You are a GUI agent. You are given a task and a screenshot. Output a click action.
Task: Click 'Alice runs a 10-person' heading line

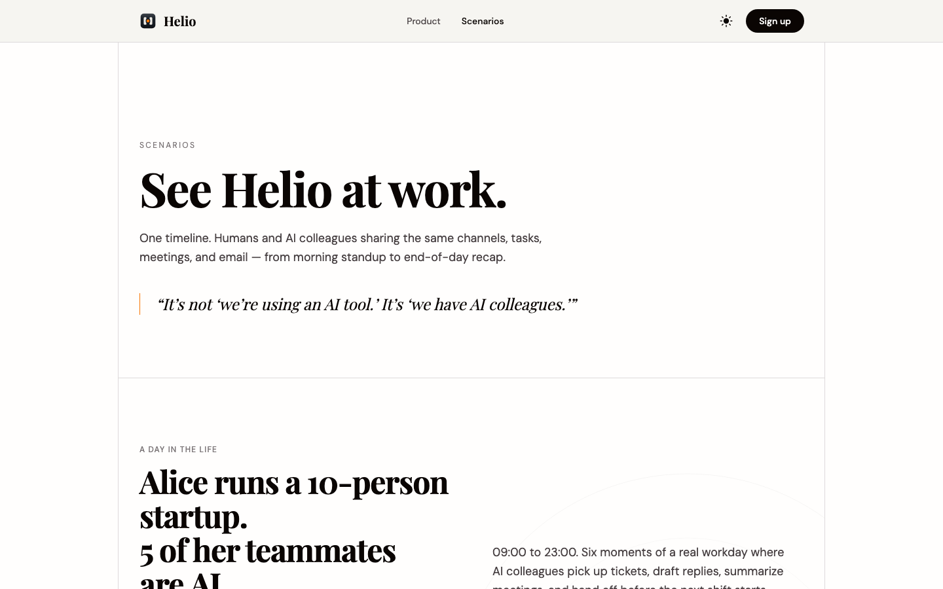(x=294, y=482)
